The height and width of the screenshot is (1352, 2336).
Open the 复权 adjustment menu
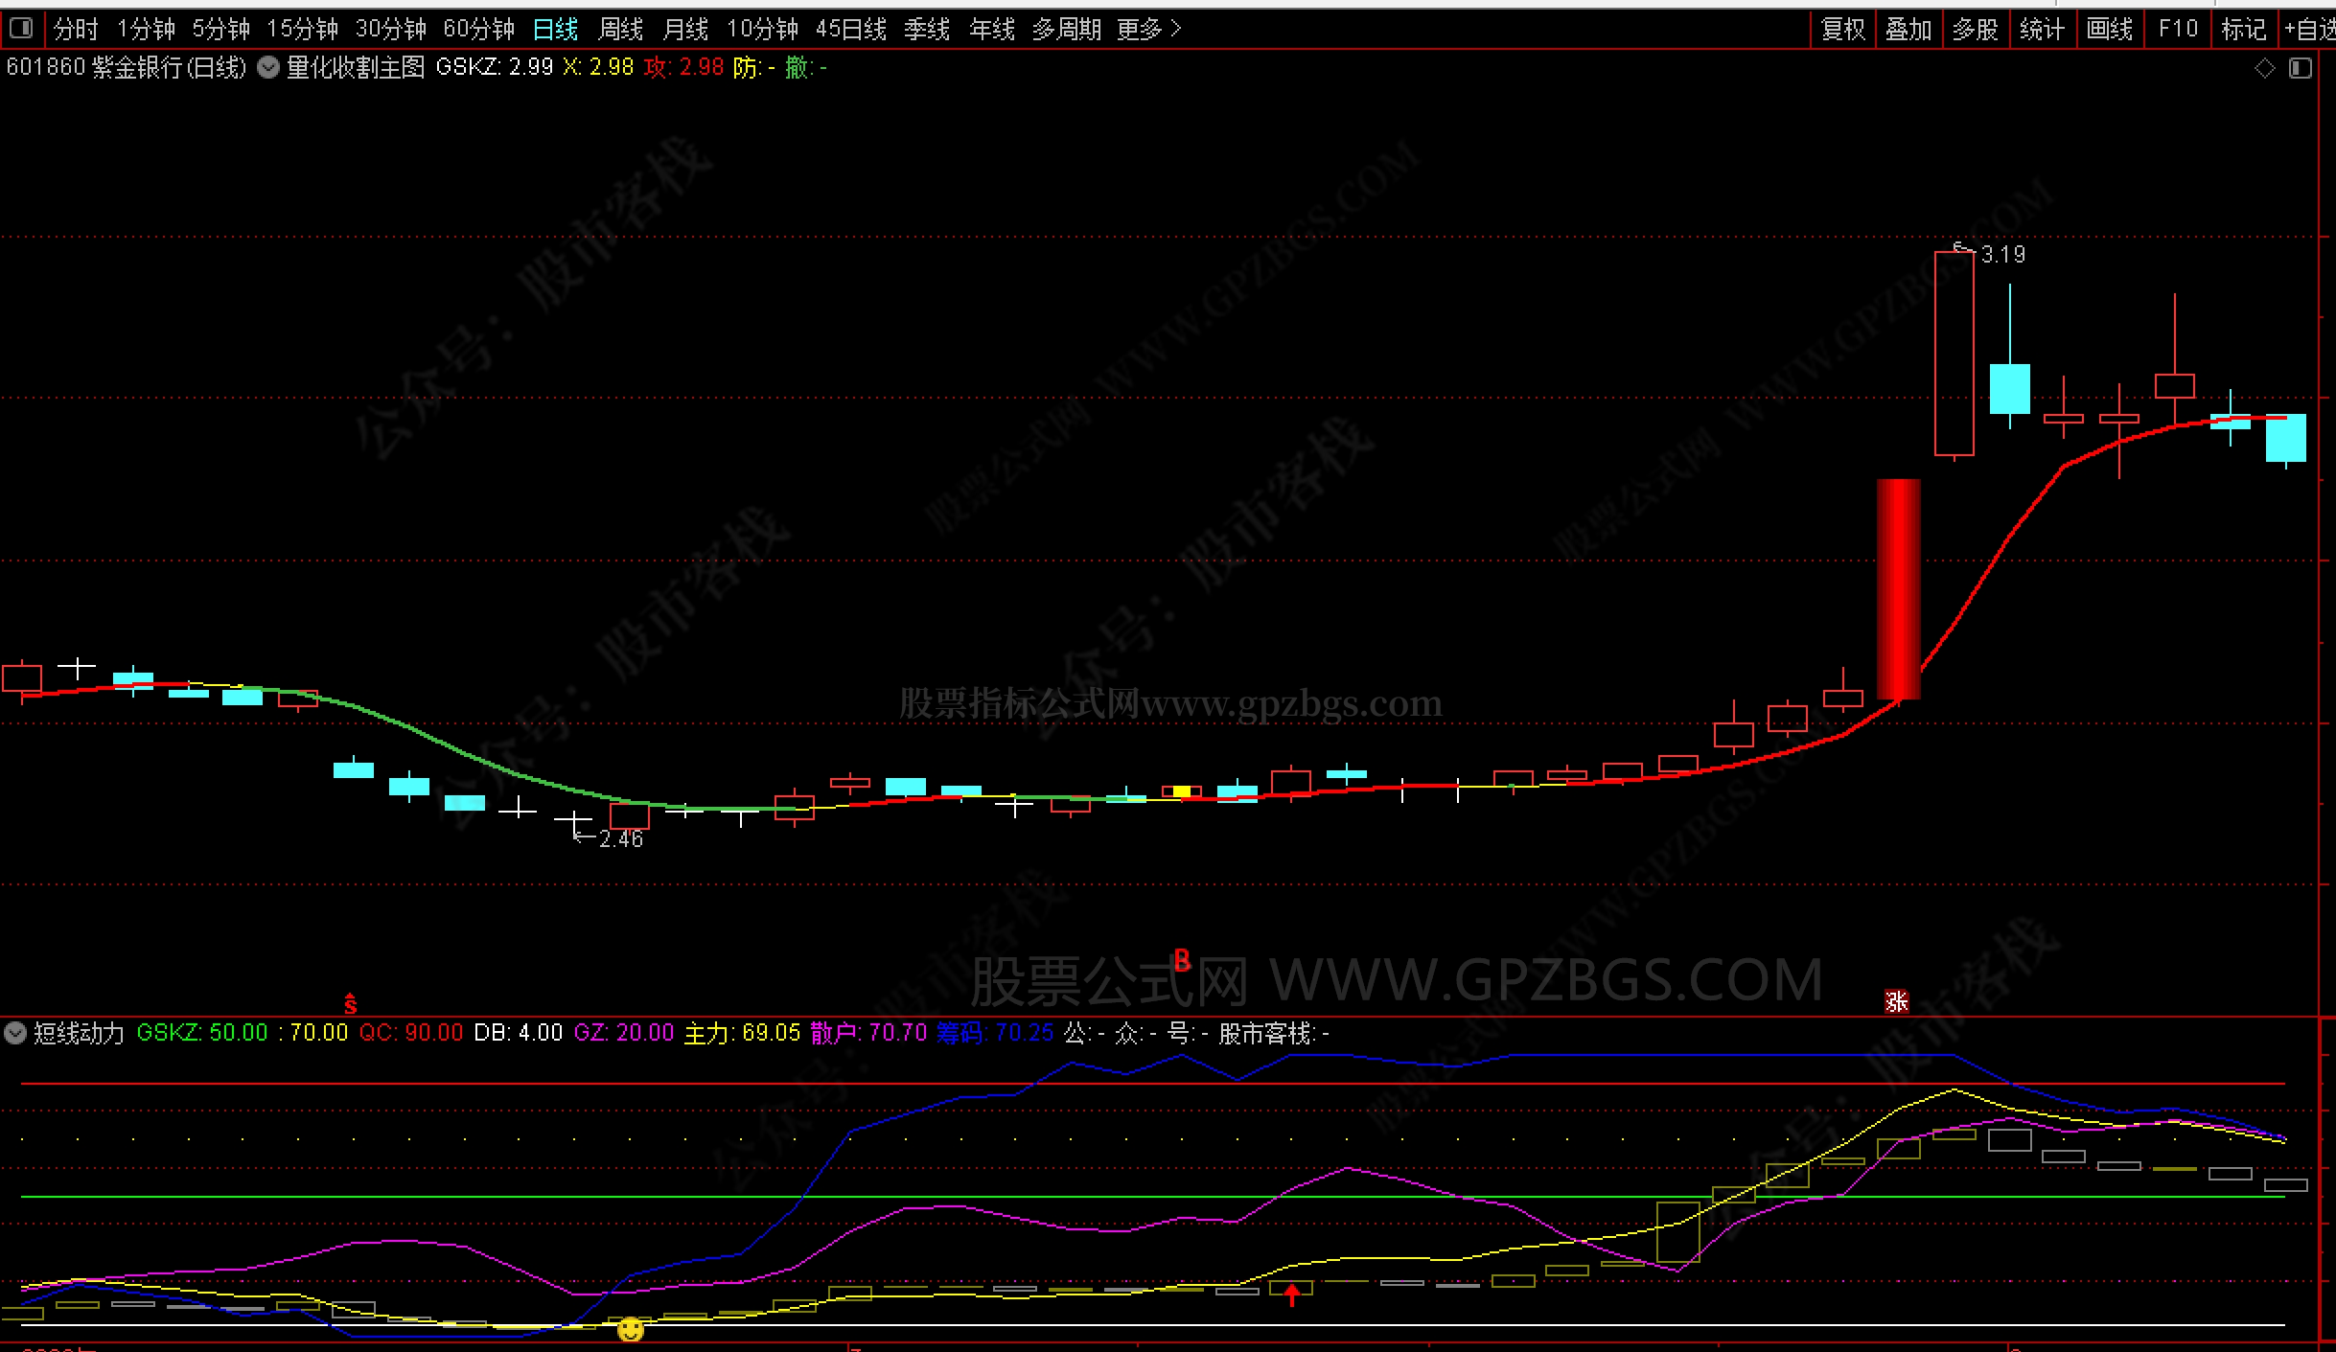pyautogui.click(x=1843, y=30)
